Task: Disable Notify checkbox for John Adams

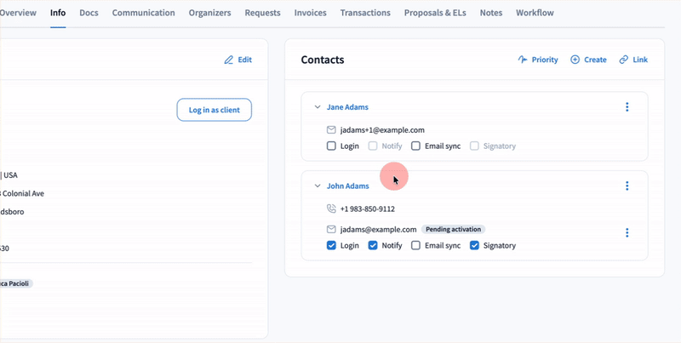Action: coord(373,246)
